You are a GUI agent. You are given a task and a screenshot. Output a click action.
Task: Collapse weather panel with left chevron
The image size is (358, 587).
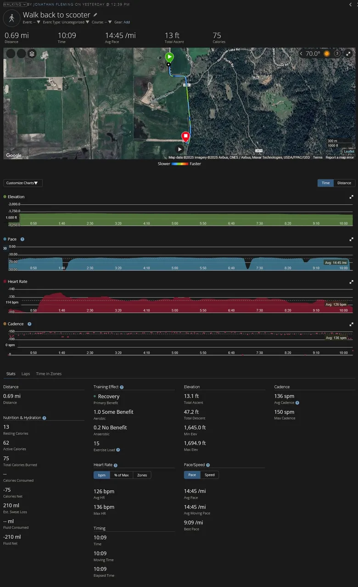[301, 54]
